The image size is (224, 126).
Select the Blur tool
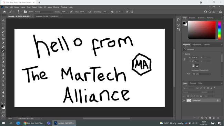pos(3,70)
